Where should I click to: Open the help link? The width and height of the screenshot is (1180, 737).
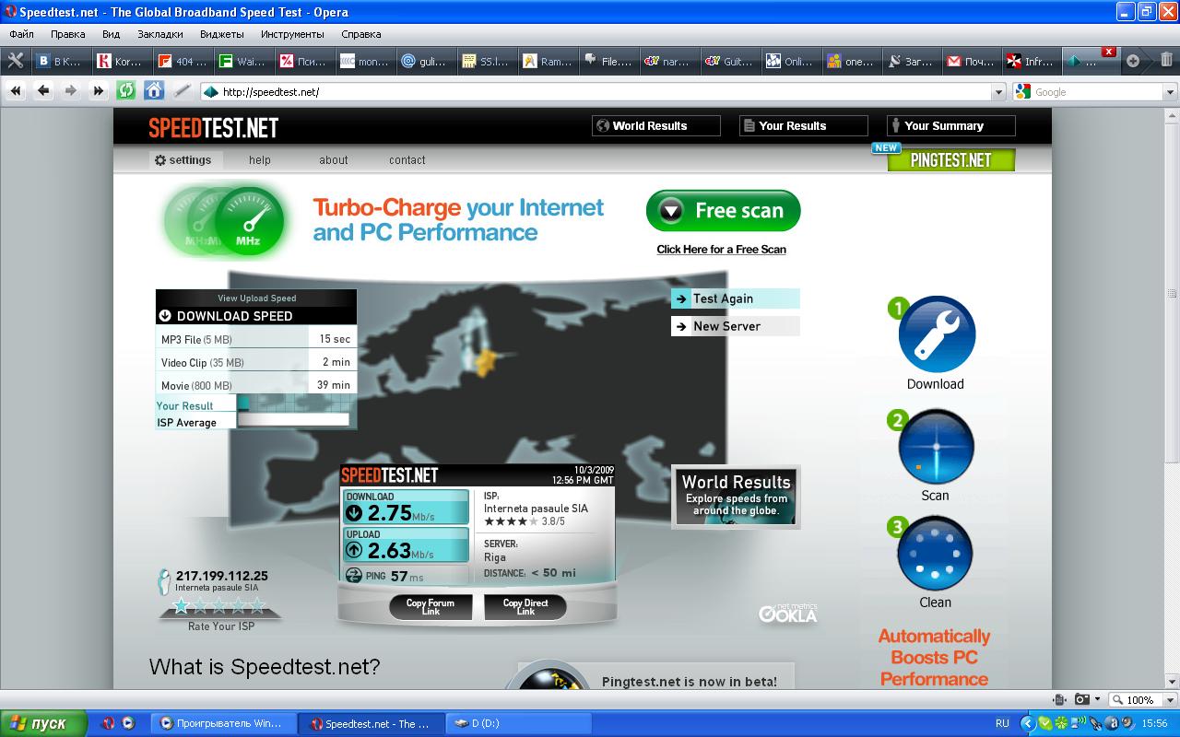[x=260, y=160]
